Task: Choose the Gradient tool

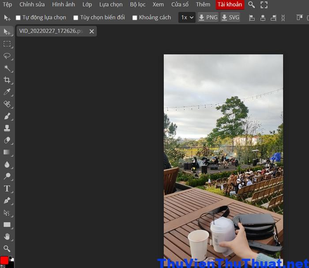Action: click(7, 152)
